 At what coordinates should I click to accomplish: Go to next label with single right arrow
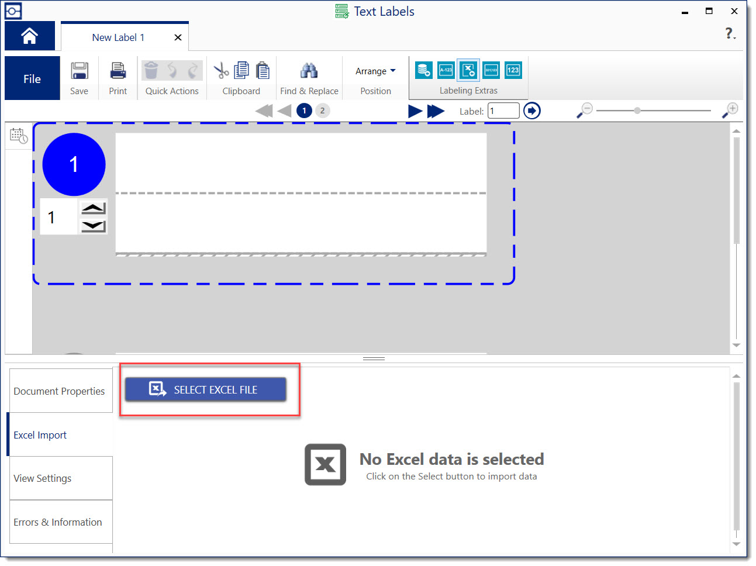tap(415, 111)
